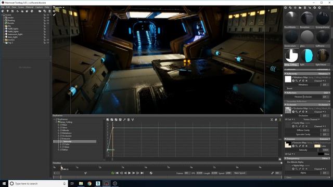Open the black Glow color swatch
Viewport: 333px width, 187px height.
tap(321, 154)
